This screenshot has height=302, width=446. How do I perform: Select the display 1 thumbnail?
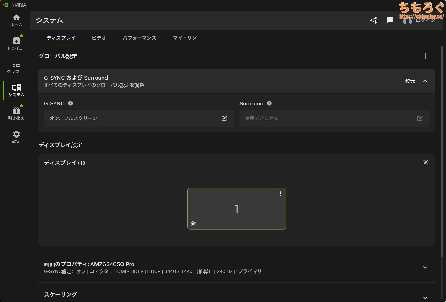pos(236,209)
